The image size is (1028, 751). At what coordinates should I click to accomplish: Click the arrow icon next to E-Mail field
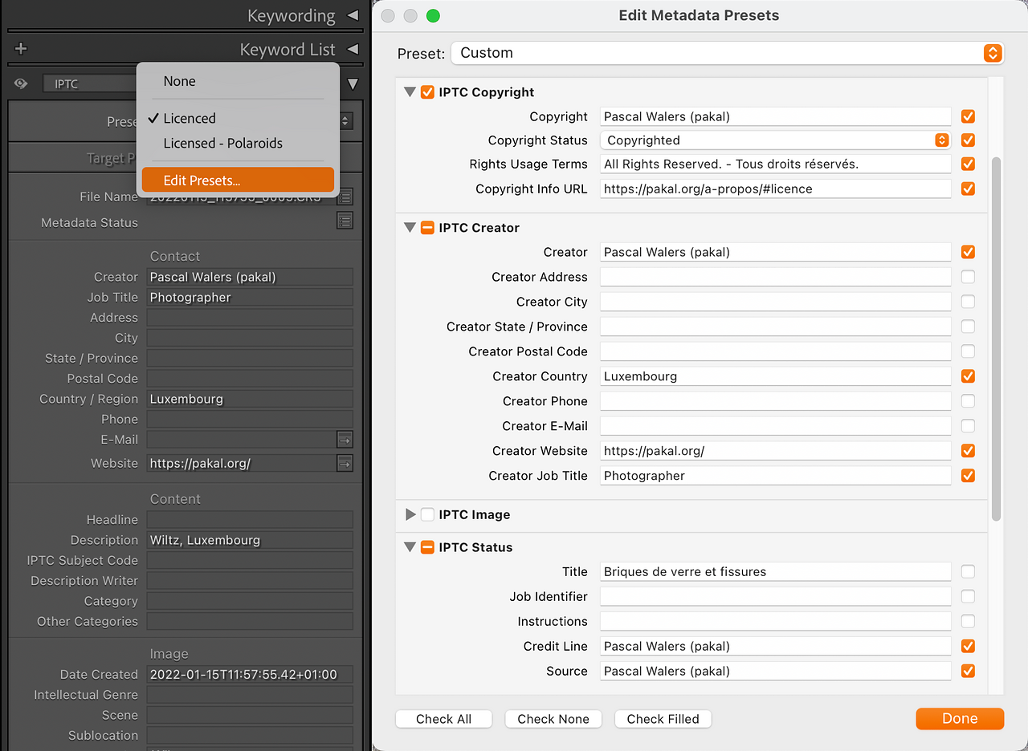(x=345, y=440)
